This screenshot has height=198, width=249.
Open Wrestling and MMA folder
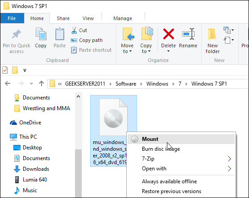pyautogui.click(x=42, y=108)
